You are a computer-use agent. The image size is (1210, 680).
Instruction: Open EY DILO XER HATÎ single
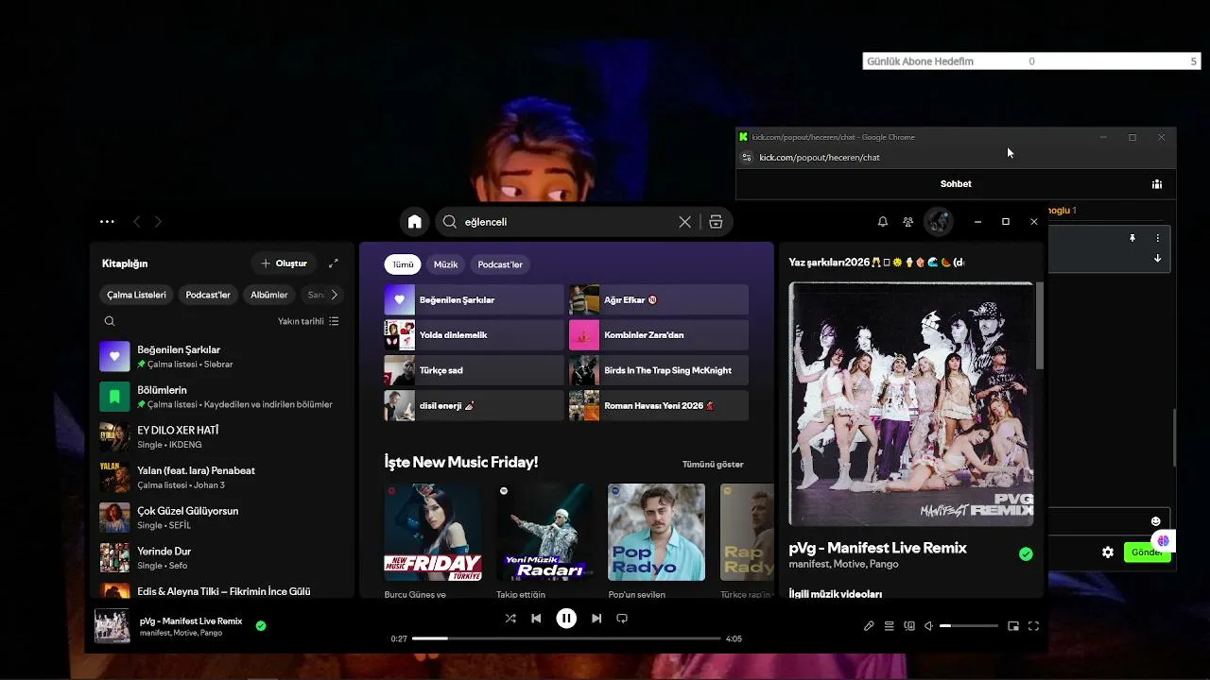[222, 436]
